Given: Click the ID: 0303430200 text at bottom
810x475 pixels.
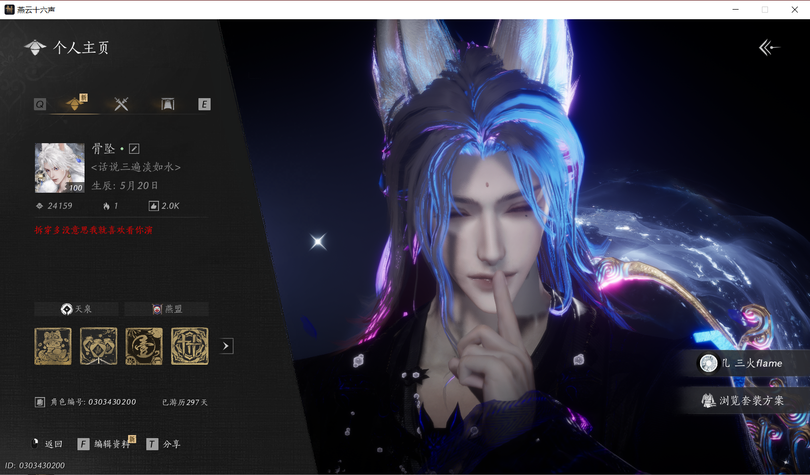Looking at the screenshot, I should click(35, 465).
